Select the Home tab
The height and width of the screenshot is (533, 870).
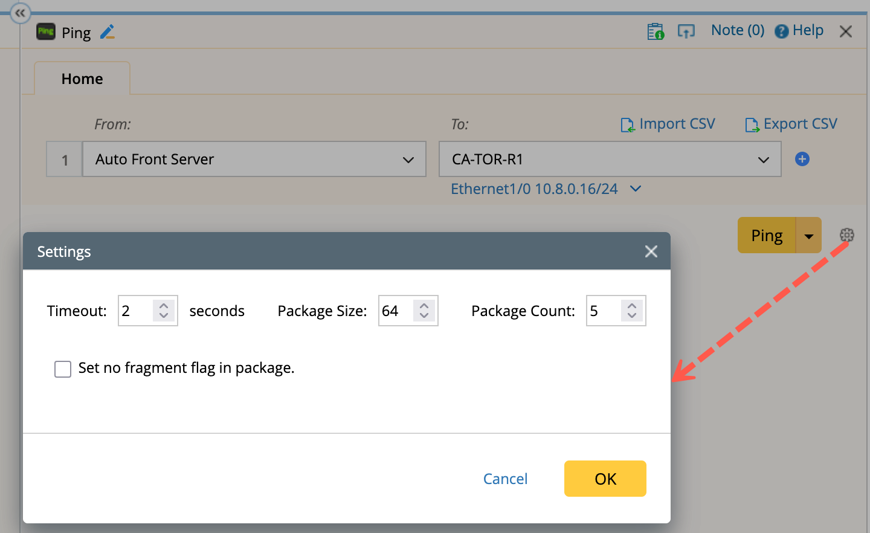(x=82, y=79)
